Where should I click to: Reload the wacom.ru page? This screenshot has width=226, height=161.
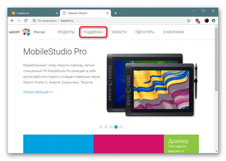[x=26, y=21]
